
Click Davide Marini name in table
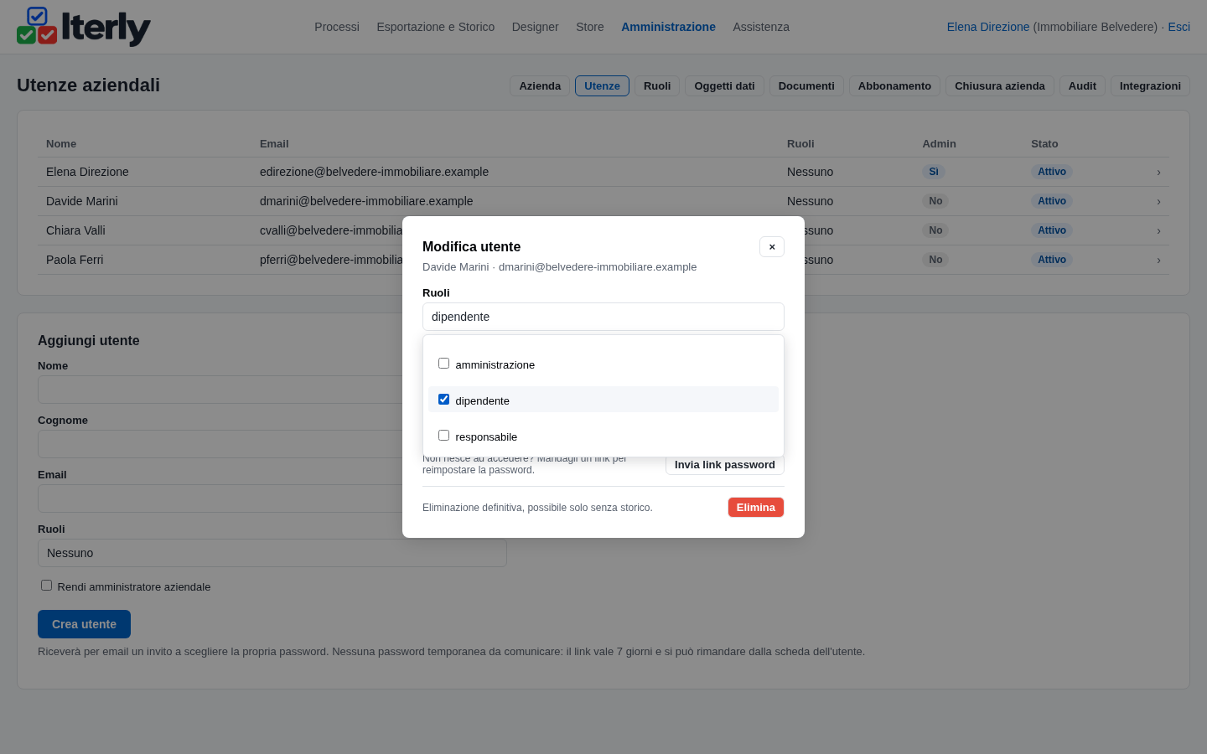pyautogui.click(x=82, y=201)
